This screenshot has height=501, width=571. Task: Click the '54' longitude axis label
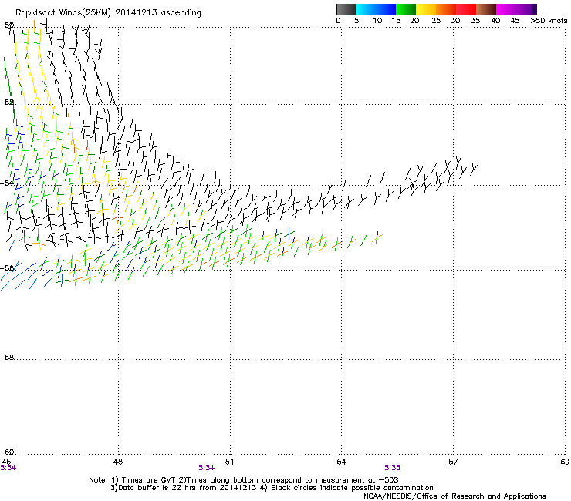[341, 462]
